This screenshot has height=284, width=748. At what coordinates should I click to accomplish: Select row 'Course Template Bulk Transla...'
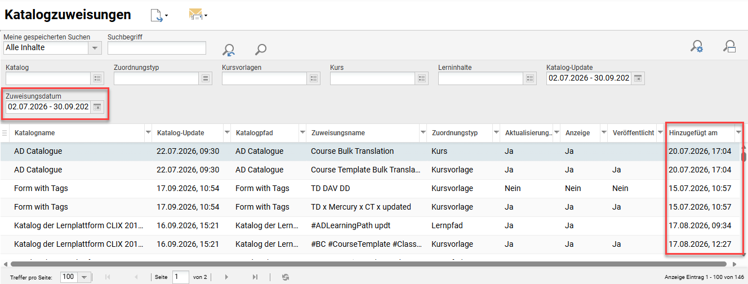369,170
